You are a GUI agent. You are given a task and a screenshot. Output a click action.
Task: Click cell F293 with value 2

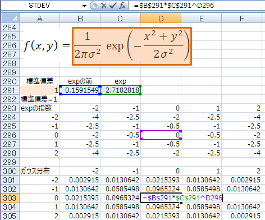[x=241, y=108]
